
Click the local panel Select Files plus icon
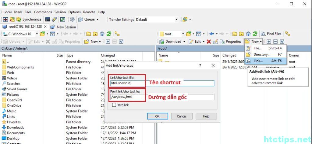[108, 42]
